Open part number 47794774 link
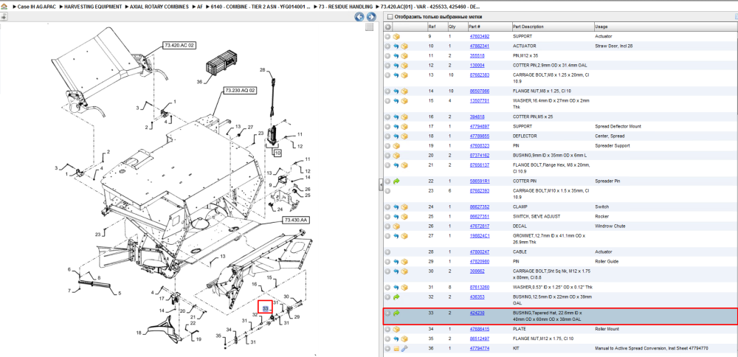 (479, 349)
